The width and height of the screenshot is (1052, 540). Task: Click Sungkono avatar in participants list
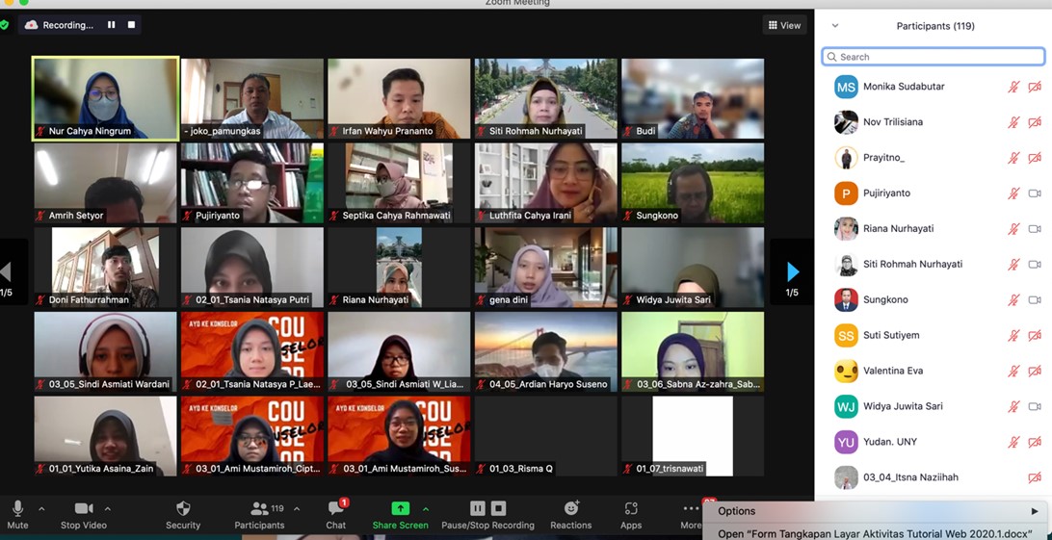(x=846, y=299)
